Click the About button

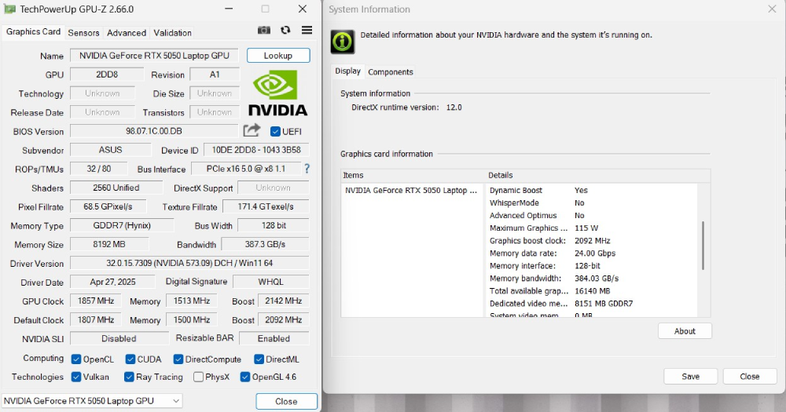(x=685, y=331)
